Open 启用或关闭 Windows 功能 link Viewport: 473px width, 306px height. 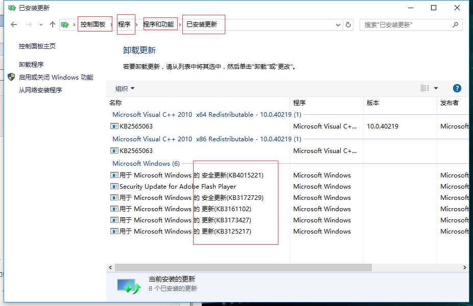(56, 78)
